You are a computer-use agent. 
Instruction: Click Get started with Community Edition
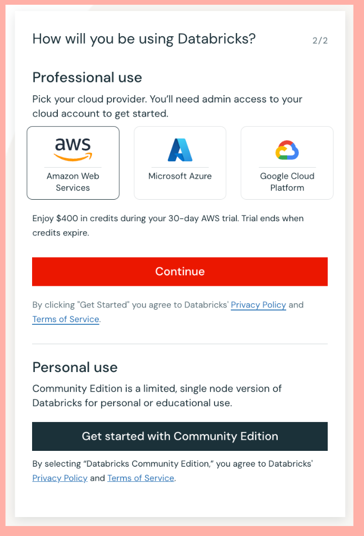coord(180,436)
